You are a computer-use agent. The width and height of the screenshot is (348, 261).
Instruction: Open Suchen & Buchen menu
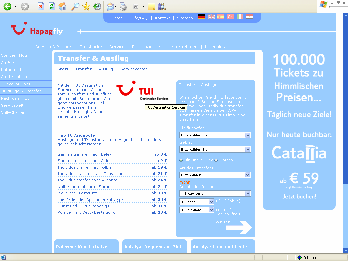coord(54,47)
